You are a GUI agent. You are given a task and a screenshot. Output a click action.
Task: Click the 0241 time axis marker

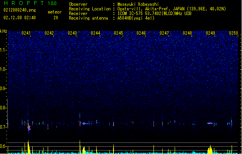point(26,33)
